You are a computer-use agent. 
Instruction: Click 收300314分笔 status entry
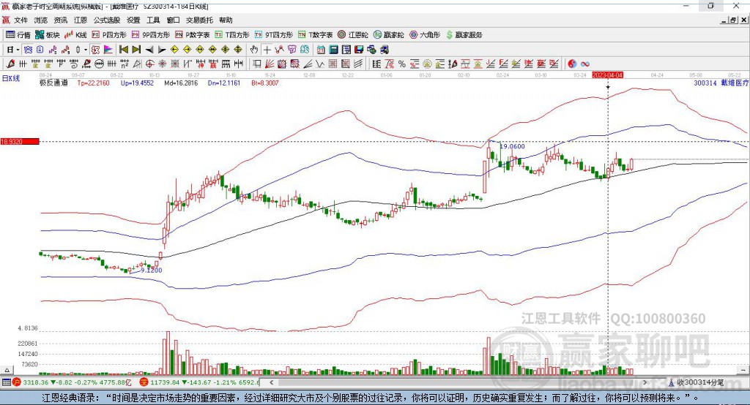tap(697, 382)
